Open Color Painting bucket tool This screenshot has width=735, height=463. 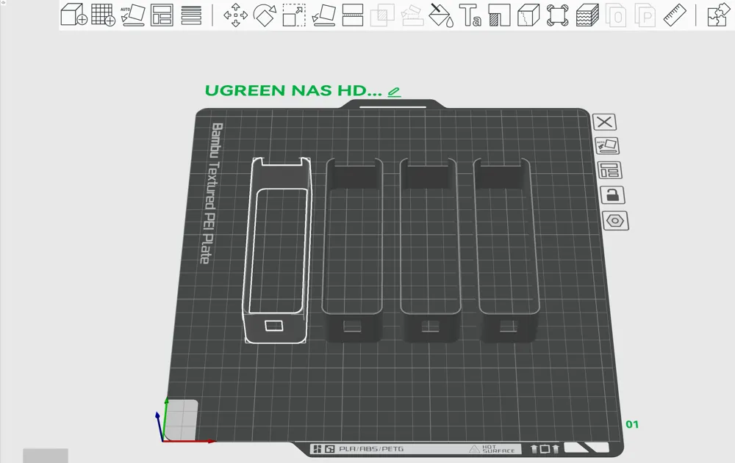pyautogui.click(x=441, y=15)
